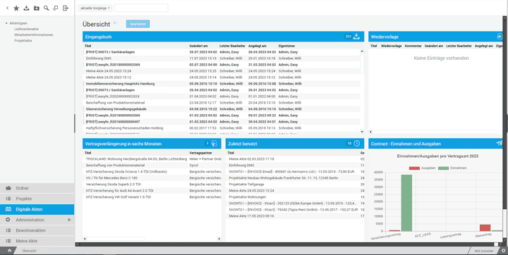Click the Bearbeiten button
This screenshot has height=255, width=508.
tap(138, 24)
